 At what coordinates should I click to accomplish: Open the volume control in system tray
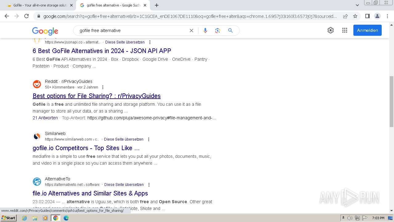click(x=350, y=218)
